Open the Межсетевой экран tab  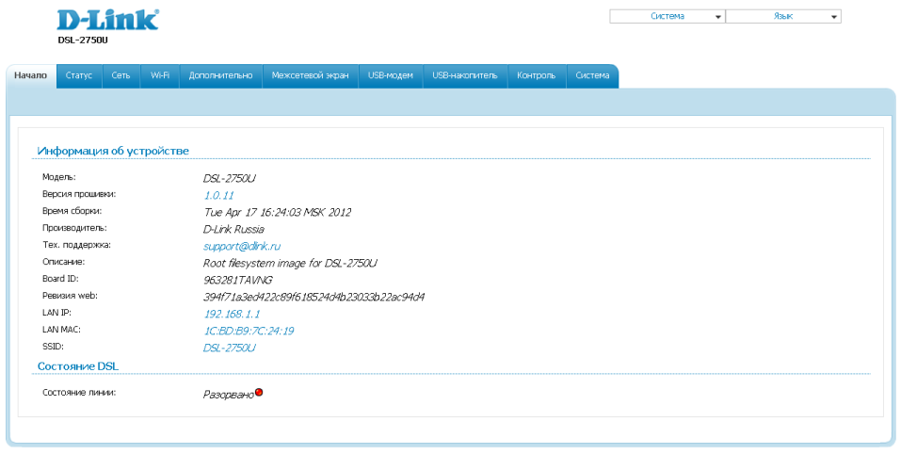pyautogui.click(x=311, y=75)
